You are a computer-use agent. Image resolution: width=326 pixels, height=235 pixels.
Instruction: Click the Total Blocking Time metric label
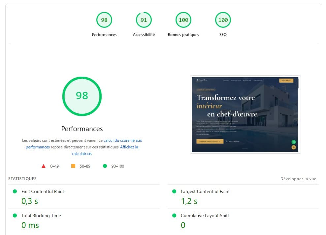(x=41, y=215)
